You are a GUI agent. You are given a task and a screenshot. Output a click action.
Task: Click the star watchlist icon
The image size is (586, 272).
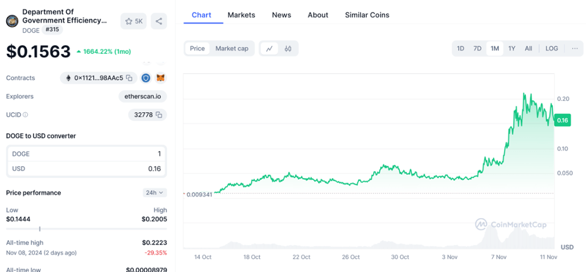point(129,21)
